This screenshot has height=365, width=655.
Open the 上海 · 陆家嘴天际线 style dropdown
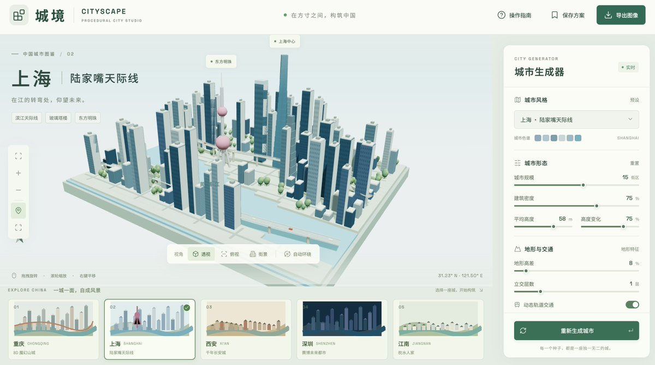(x=576, y=119)
